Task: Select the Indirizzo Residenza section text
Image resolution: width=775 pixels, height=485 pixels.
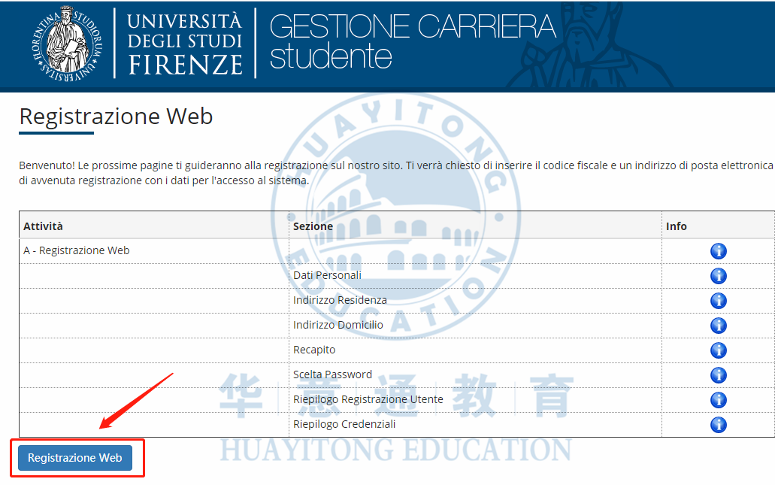Action: pos(340,300)
